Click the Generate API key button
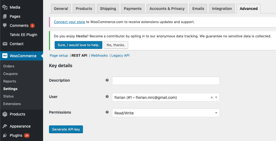 point(66,129)
